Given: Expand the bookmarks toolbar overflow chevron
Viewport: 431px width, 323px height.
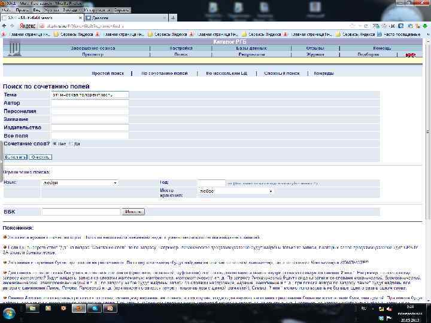Looking at the screenshot, I should coord(427,35).
